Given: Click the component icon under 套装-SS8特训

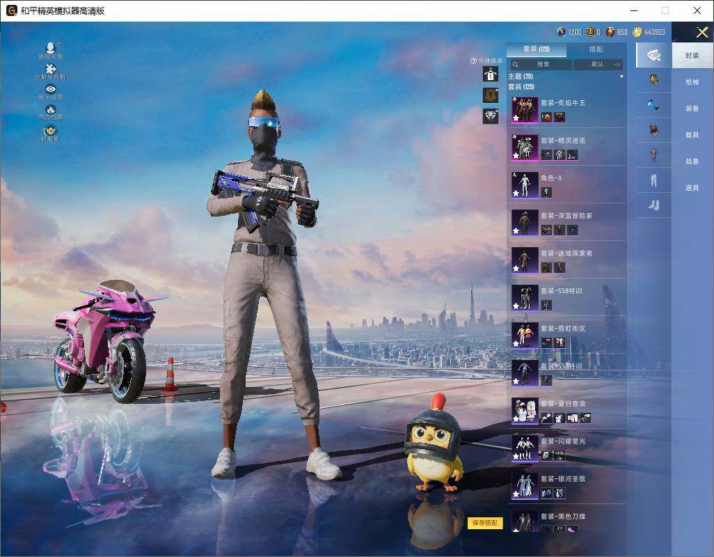Looking at the screenshot, I should pyautogui.click(x=546, y=305).
